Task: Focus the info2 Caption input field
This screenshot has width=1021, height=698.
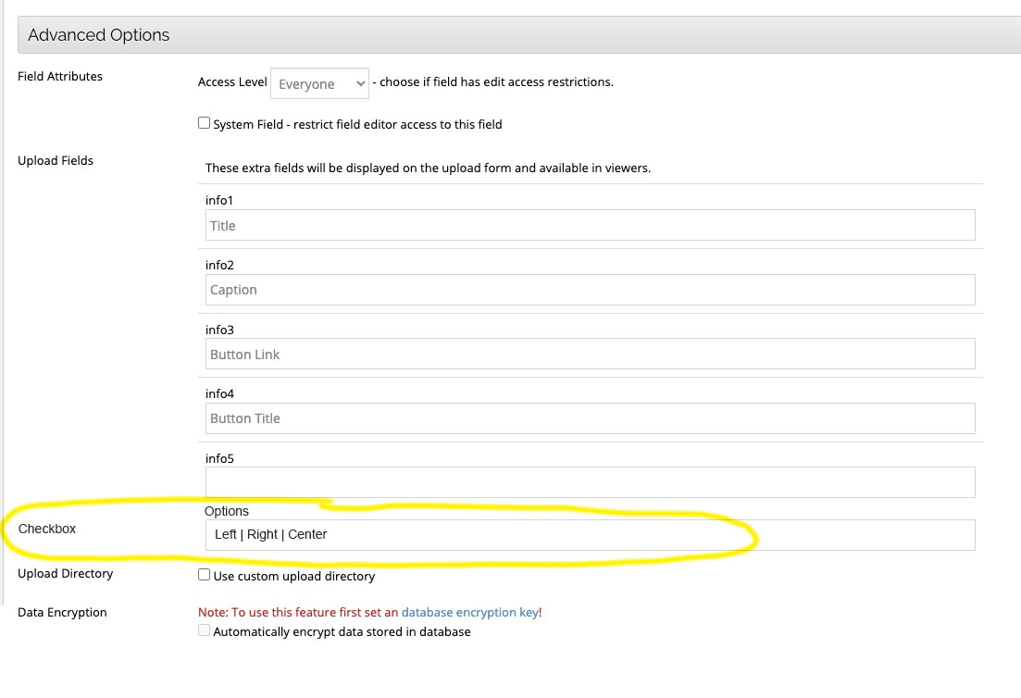Action: point(590,290)
